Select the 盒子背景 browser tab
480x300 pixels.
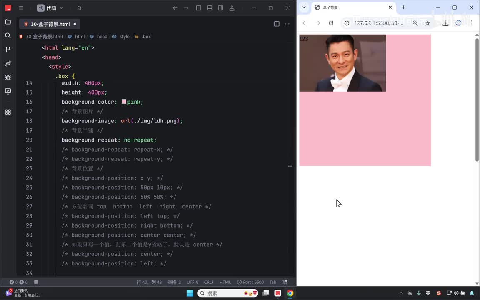[x=354, y=7]
